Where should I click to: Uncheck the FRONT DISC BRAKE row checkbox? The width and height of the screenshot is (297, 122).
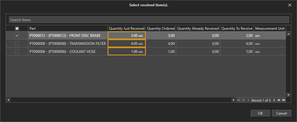point(17,36)
